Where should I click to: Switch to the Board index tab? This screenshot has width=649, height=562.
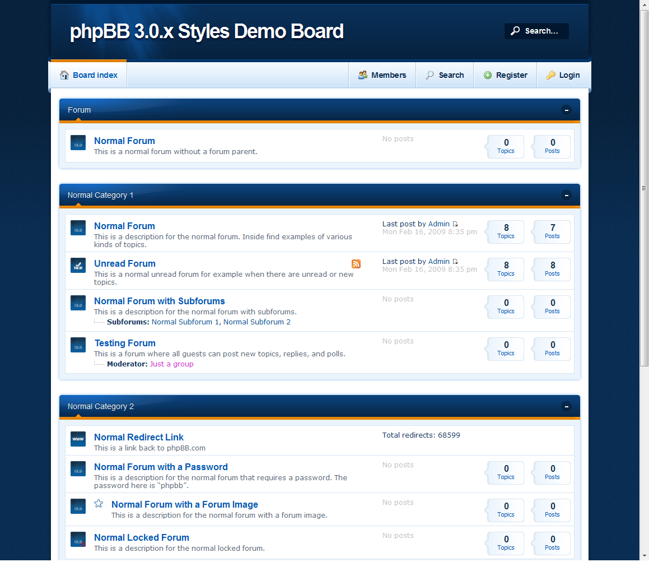[88, 75]
